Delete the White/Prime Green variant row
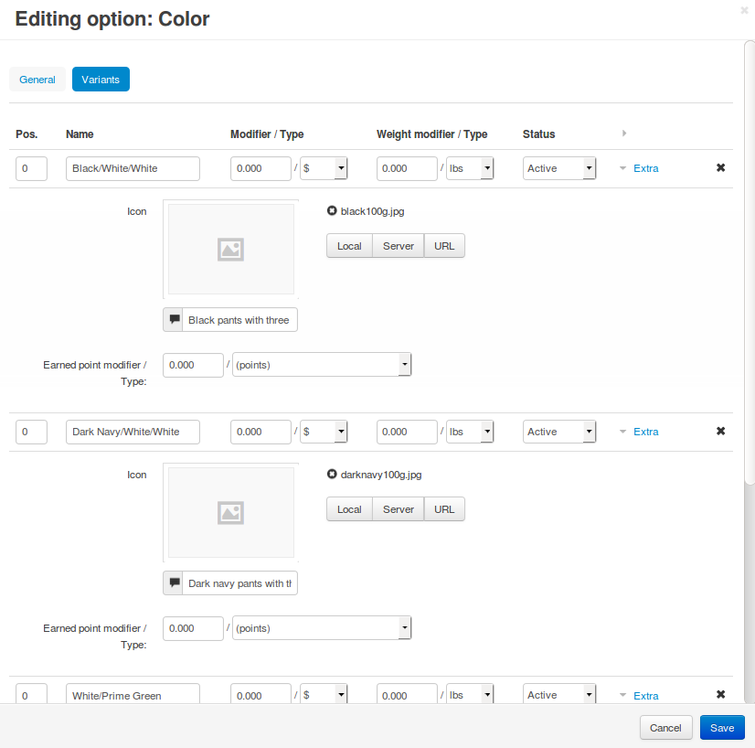 (x=720, y=694)
